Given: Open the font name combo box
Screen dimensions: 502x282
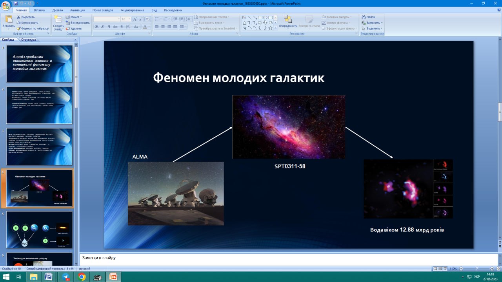Looking at the screenshot, I should [x=107, y=19].
